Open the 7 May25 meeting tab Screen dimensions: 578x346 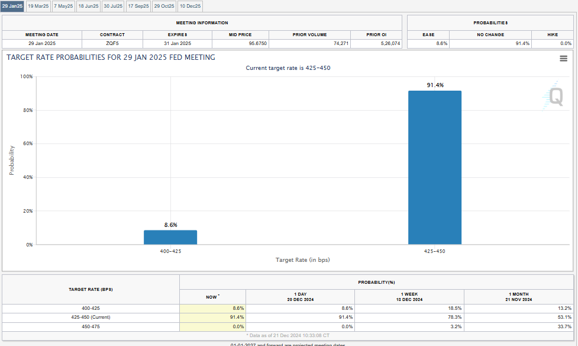coord(63,7)
